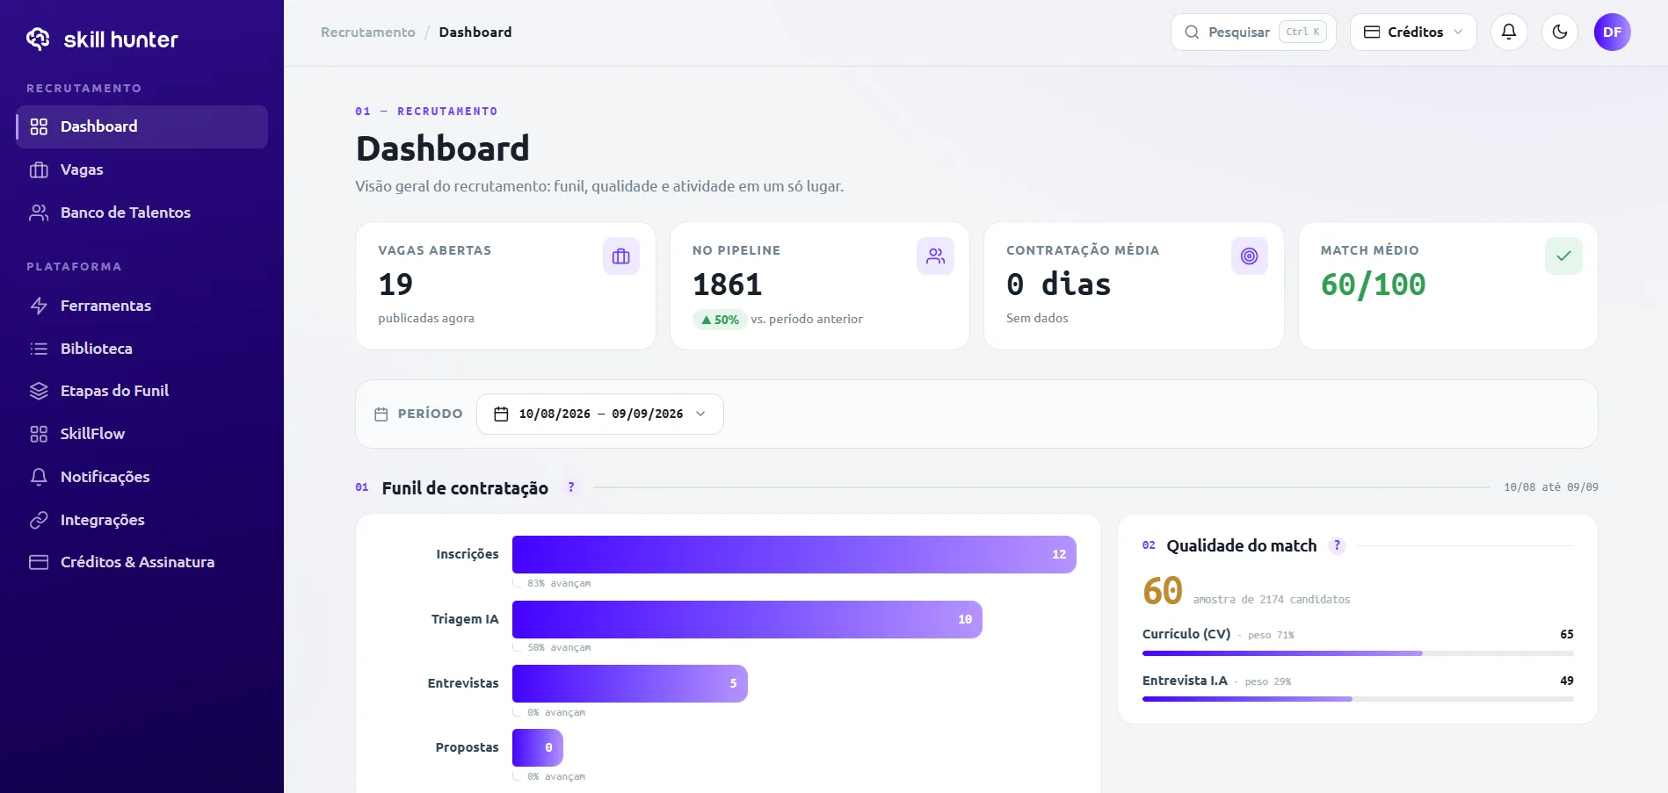
Task: Go to Integrações page
Action: click(142, 520)
